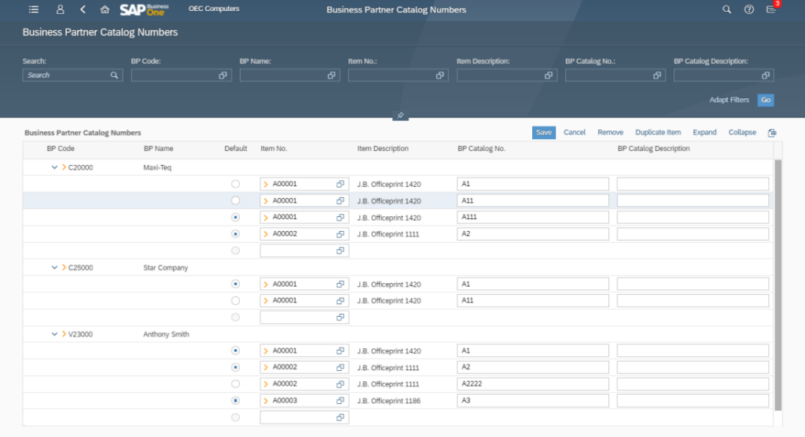This screenshot has width=805, height=437.
Task: Click Collapse to collapse all groups
Action: point(742,133)
